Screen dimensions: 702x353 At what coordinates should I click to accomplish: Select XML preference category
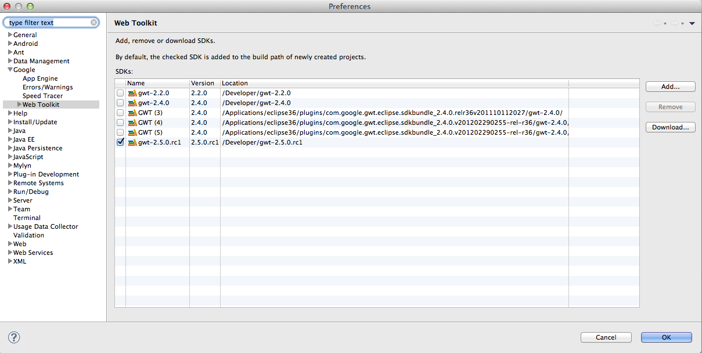(x=20, y=261)
